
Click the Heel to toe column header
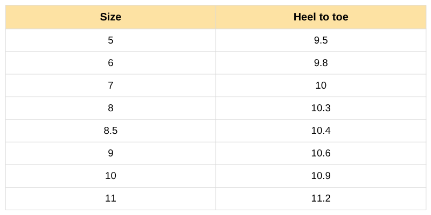tap(321, 17)
